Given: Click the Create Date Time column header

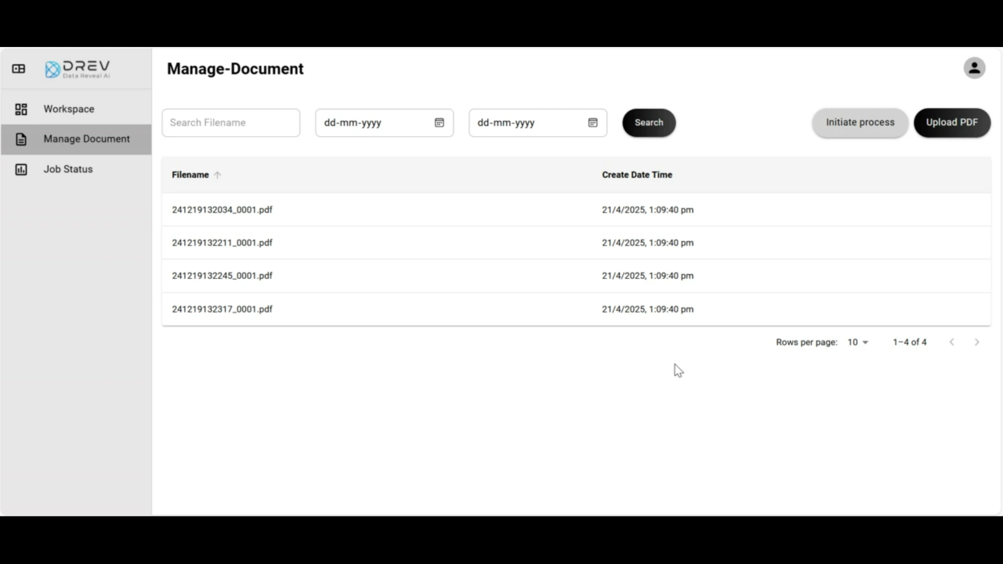Looking at the screenshot, I should pyautogui.click(x=637, y=175).
